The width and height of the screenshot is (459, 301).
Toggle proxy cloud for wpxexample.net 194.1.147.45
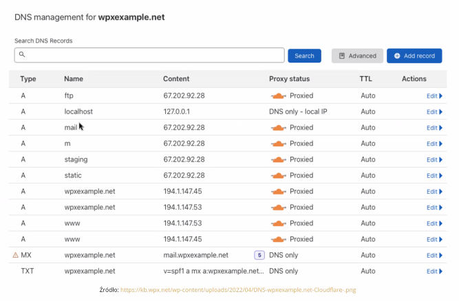coord(279,192)
